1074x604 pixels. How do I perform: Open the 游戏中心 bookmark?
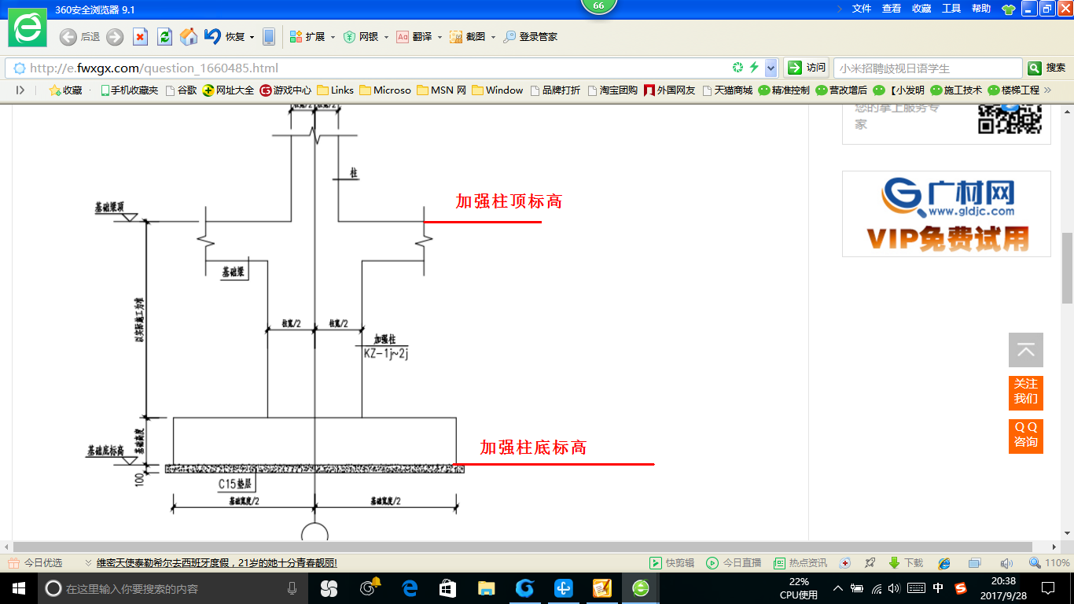click(285, 90)
